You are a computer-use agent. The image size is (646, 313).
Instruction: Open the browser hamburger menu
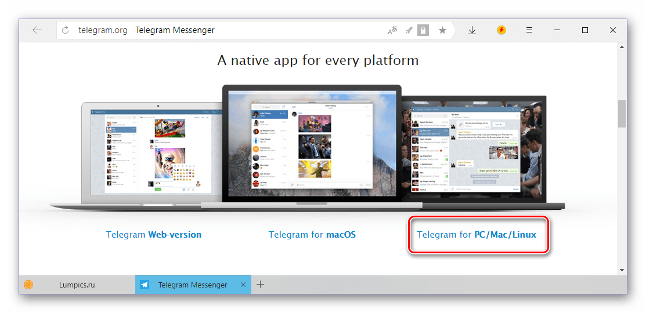[x=529, y=30]
